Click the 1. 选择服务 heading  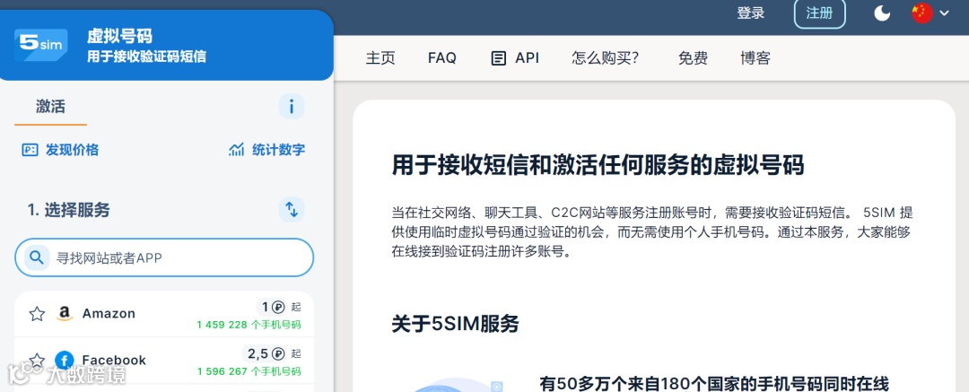68,210
